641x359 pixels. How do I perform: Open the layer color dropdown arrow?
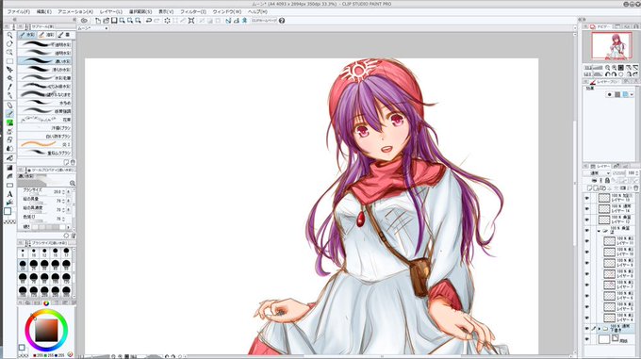pos(632,94)
